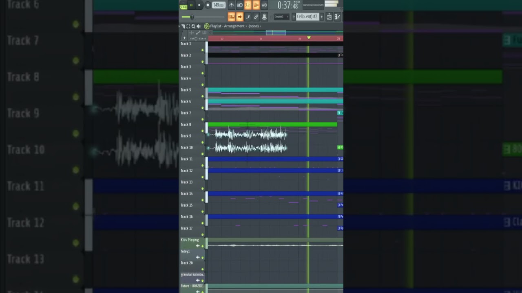Viewport: 522px width, 293px height.
Task: Select the audio waveform clip on Track 10
Action: (x=248, y=148)
